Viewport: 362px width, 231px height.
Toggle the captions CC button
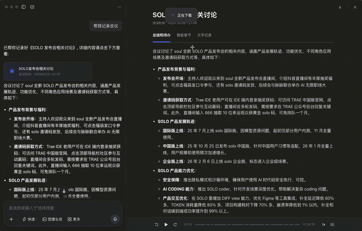[x=332, y=225]
